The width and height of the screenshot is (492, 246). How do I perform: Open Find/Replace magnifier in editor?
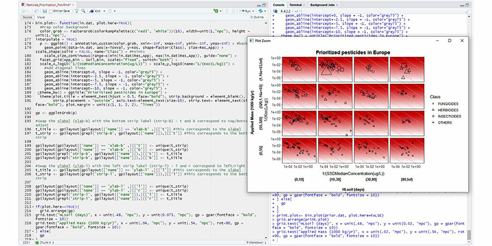click(x=83, y=11)
